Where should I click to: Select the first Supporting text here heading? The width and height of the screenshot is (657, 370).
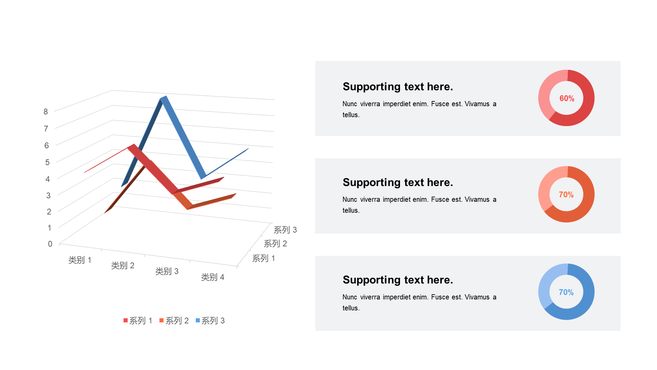coord(398,87)
